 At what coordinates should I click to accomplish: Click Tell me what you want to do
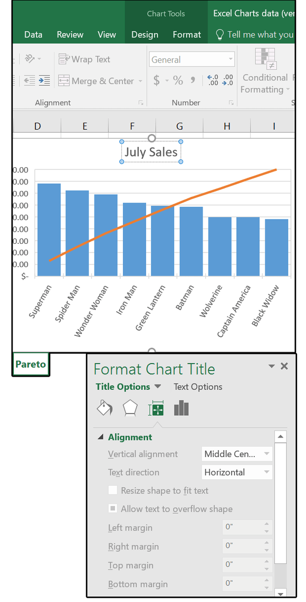pos(259,34)
